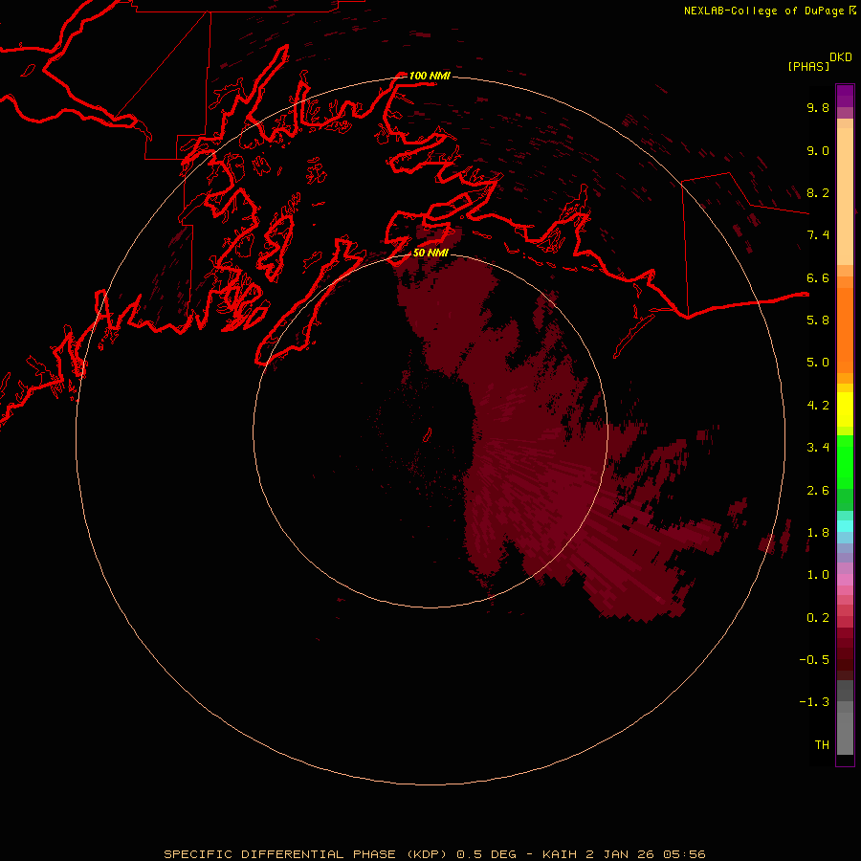Viewport: 861px width, 861px height.
Task: Click the 7.4 legend value
Action: tap(818, 235)
